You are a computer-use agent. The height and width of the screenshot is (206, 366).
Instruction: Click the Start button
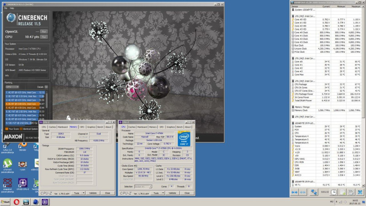tap(5, 202)
